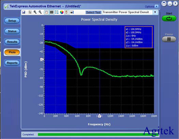The height and width of the screenshot is (139, 179).
Task: Select horizontal cursor marker 1 on the Y axis
Action: point(42,59)
